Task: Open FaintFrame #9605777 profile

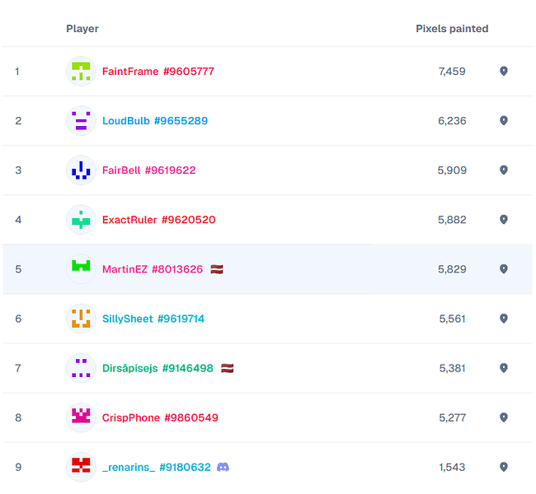Action: click(x=158, y=72)
